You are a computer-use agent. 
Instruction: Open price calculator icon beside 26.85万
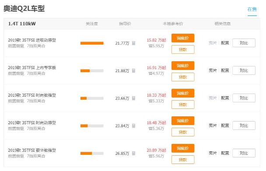click(x=134, y=154)
